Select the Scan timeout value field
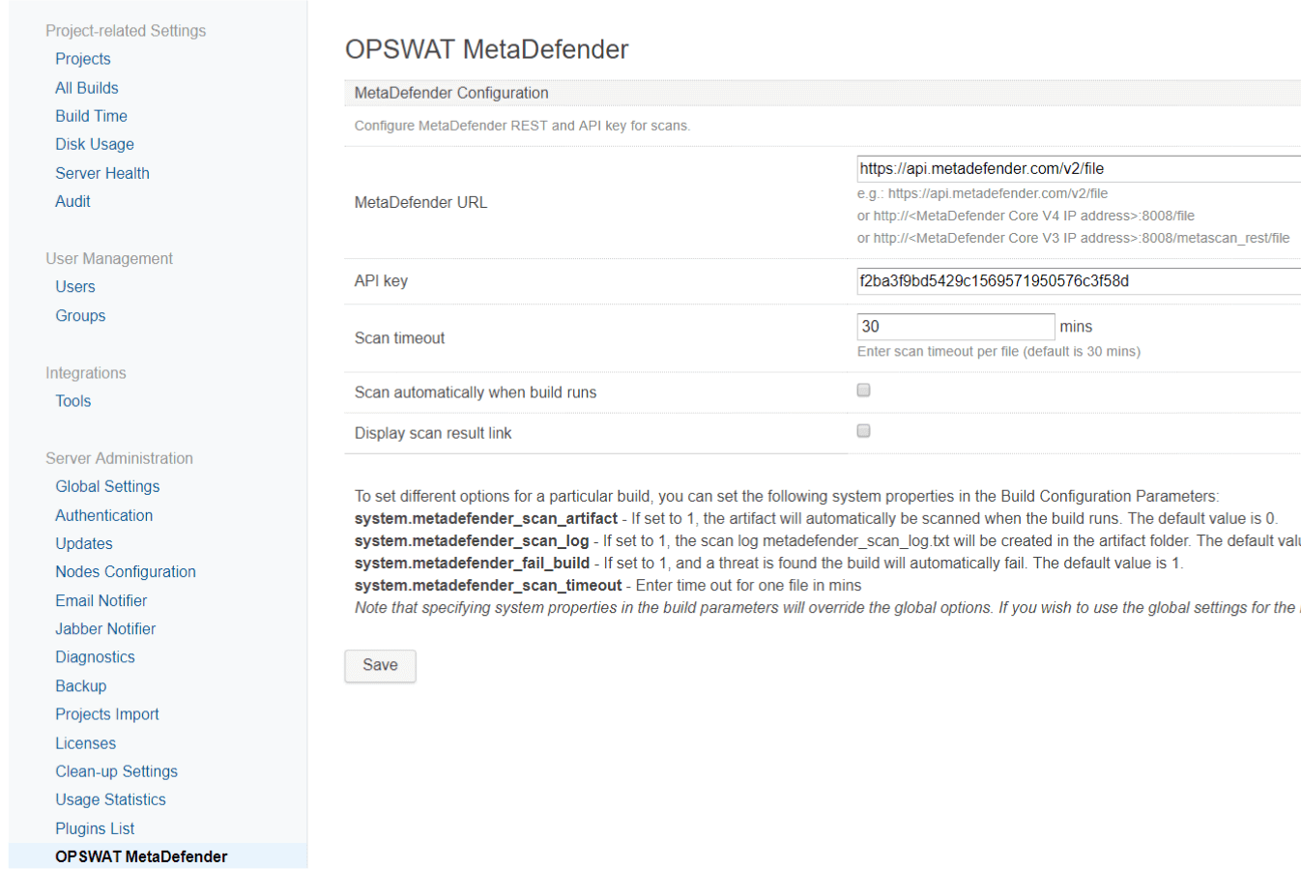The image size is (1301, 869). point(955,326)
